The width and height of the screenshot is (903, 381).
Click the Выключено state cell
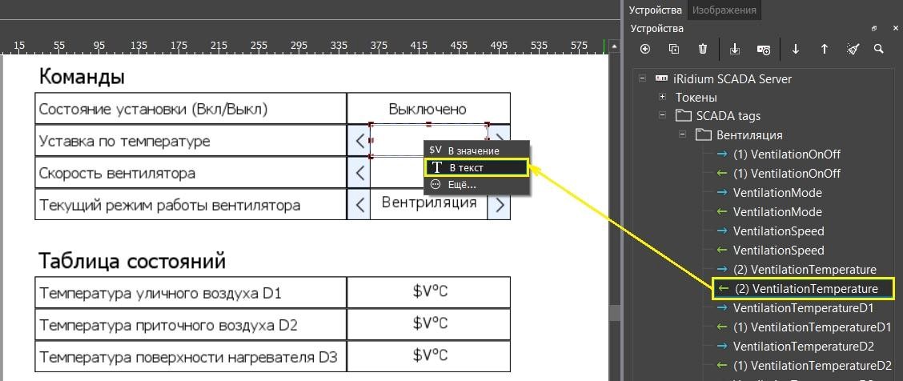427,109
